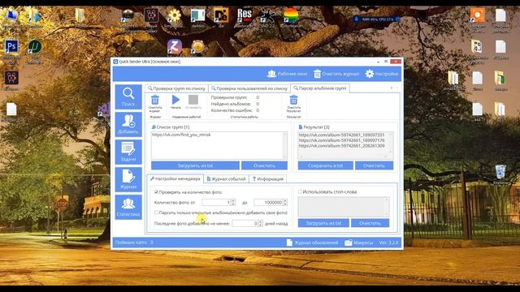Click the Остановить stop button
Viewport: 520px width, 292px height.
point(193,102)
